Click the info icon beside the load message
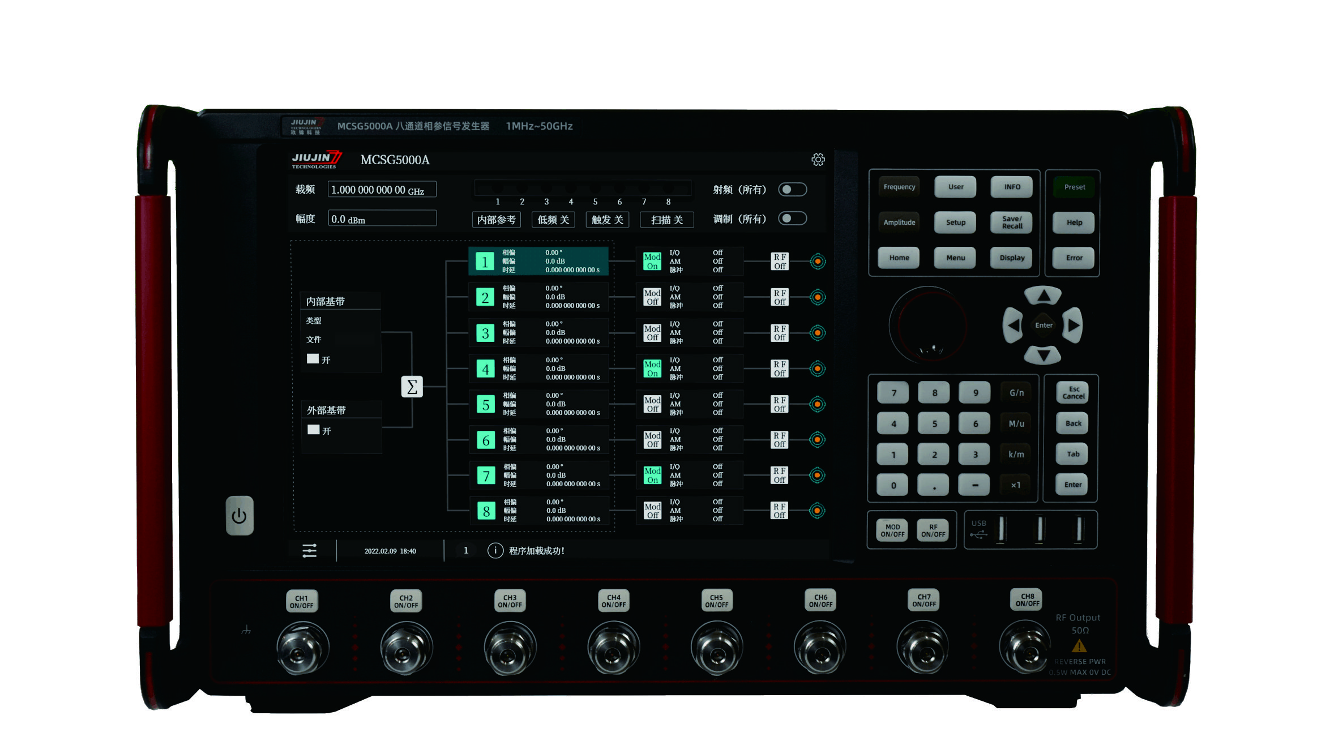This screenshot has height=741, width=1317. [x=495, y=551]
